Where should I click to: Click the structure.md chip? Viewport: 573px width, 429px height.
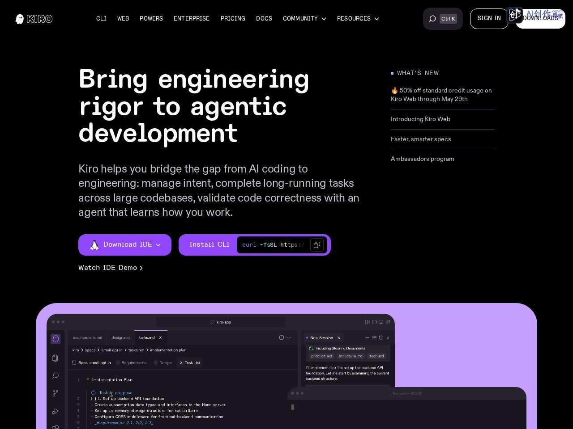tap(351, 356)
